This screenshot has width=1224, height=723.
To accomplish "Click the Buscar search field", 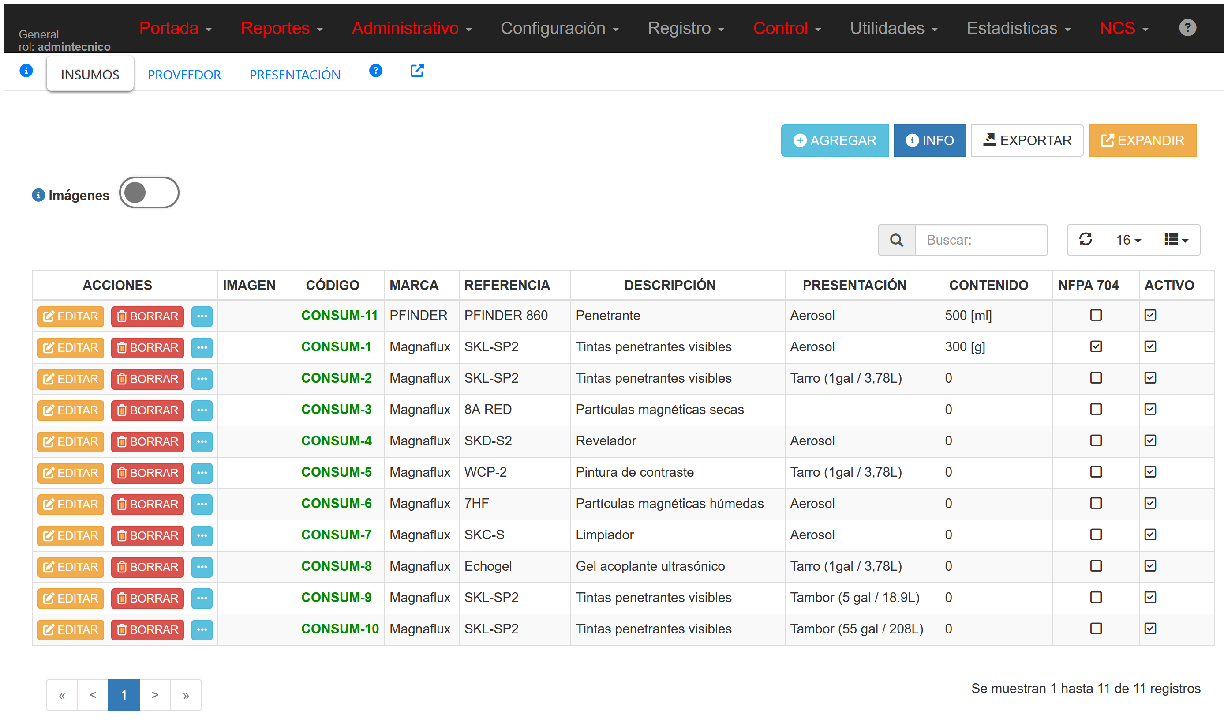I will point(981,240).
